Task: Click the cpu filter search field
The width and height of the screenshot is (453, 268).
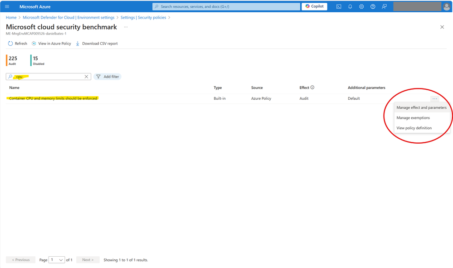Action: pyautogui.click(x=48, y=77)
